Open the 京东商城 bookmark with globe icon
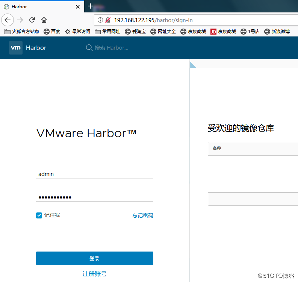The width and height of the screenshot is (298, 282). pos(193,31)
